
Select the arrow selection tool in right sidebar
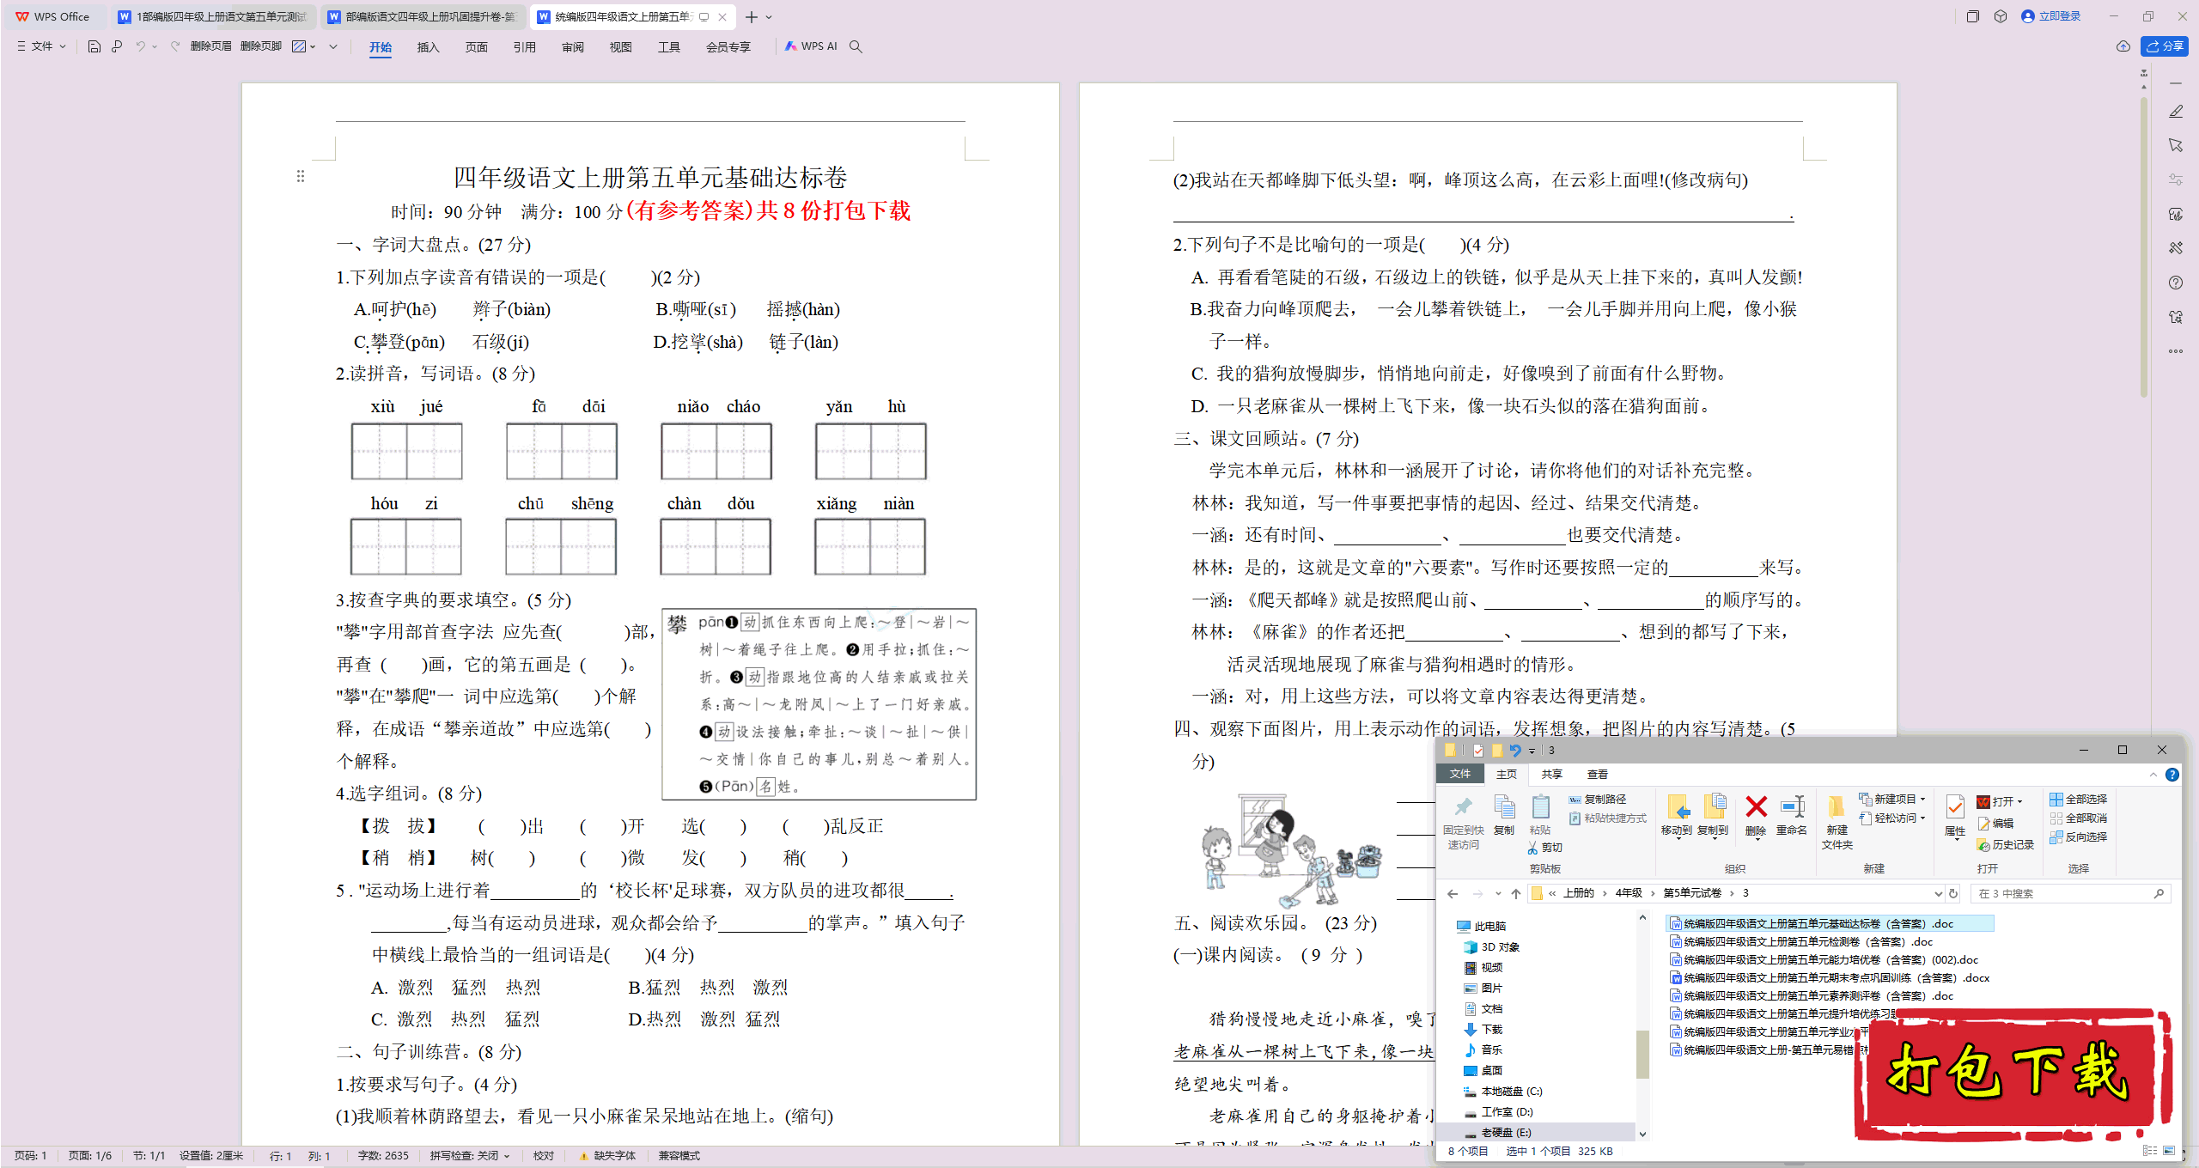2176,145
